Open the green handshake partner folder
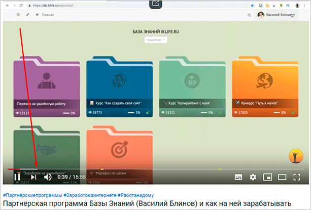Screen dimensions: 311x210 click(47, 154)
